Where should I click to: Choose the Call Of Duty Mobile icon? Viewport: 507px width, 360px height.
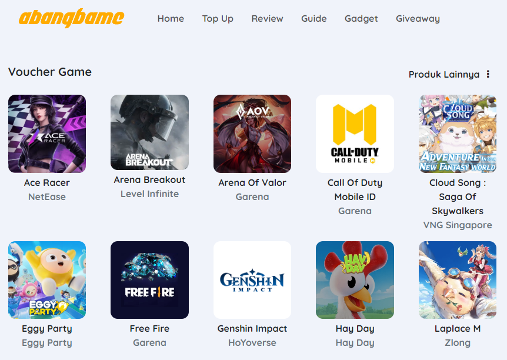[355, 134]
